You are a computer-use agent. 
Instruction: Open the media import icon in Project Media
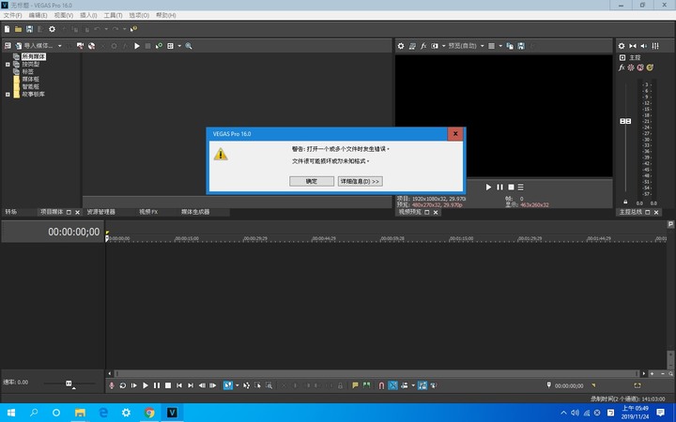[x=19, y=46]
